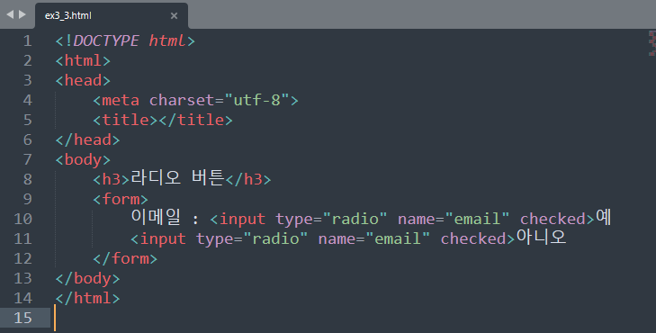
Task: Click the type attribute on line 10
Action: pyautogui.click(x=293, y=220)
